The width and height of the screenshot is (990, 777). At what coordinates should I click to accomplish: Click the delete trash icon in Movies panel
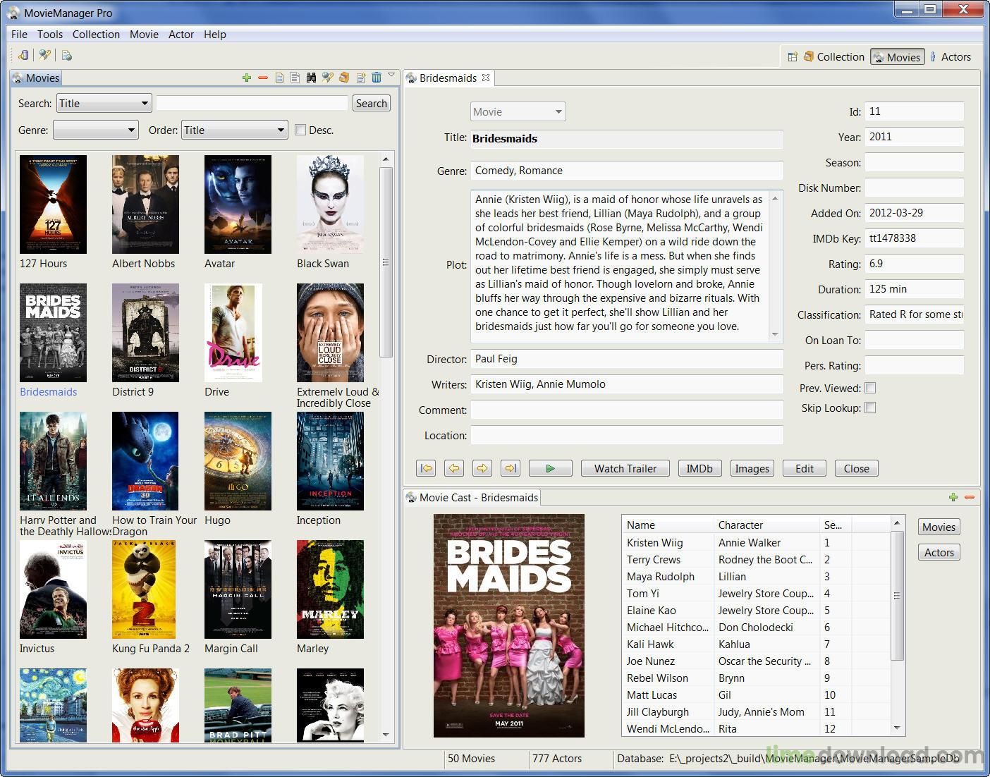[377, 78]
